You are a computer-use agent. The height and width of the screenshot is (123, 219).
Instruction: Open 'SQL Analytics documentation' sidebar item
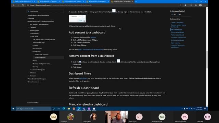39,24
